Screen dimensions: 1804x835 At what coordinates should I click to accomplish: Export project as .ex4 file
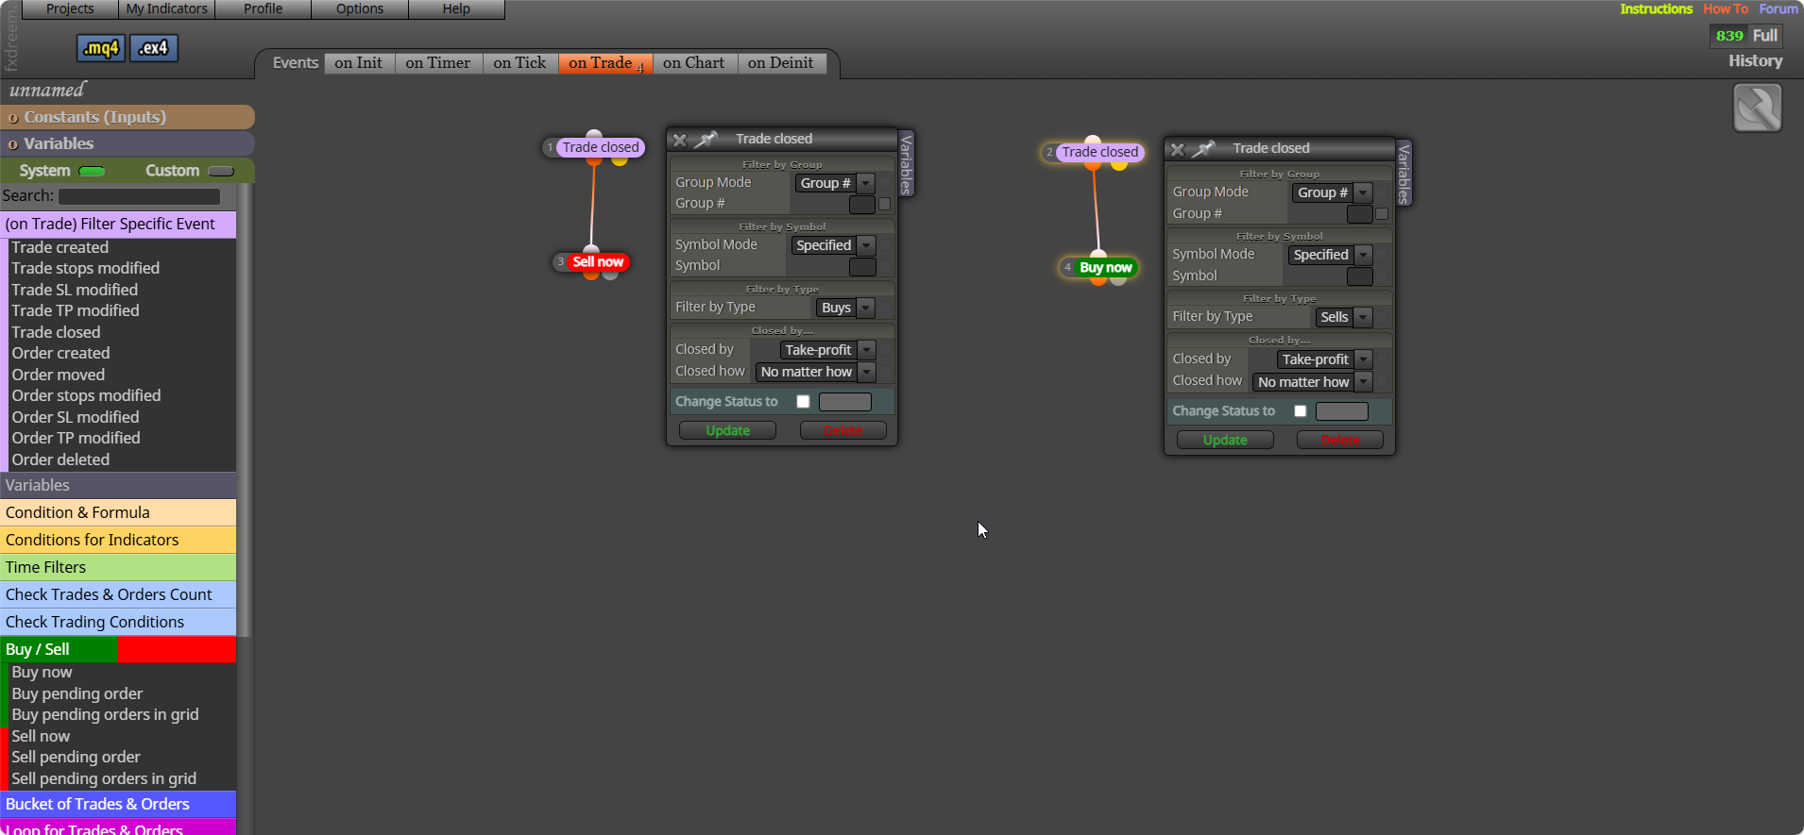pyautogui.click(x=154, y=48)
